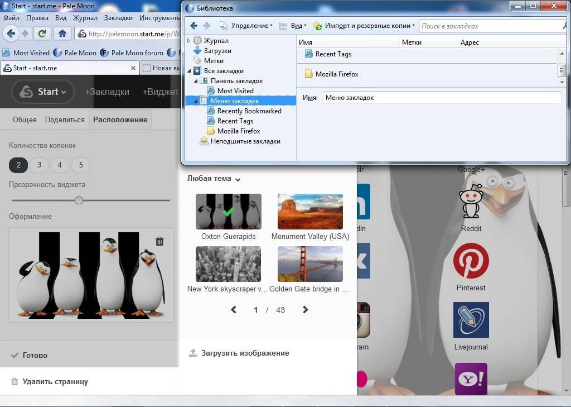Open Pale Moon bookmark in bookmarks toolbar

pyautogui.click(x=75, y=53)
